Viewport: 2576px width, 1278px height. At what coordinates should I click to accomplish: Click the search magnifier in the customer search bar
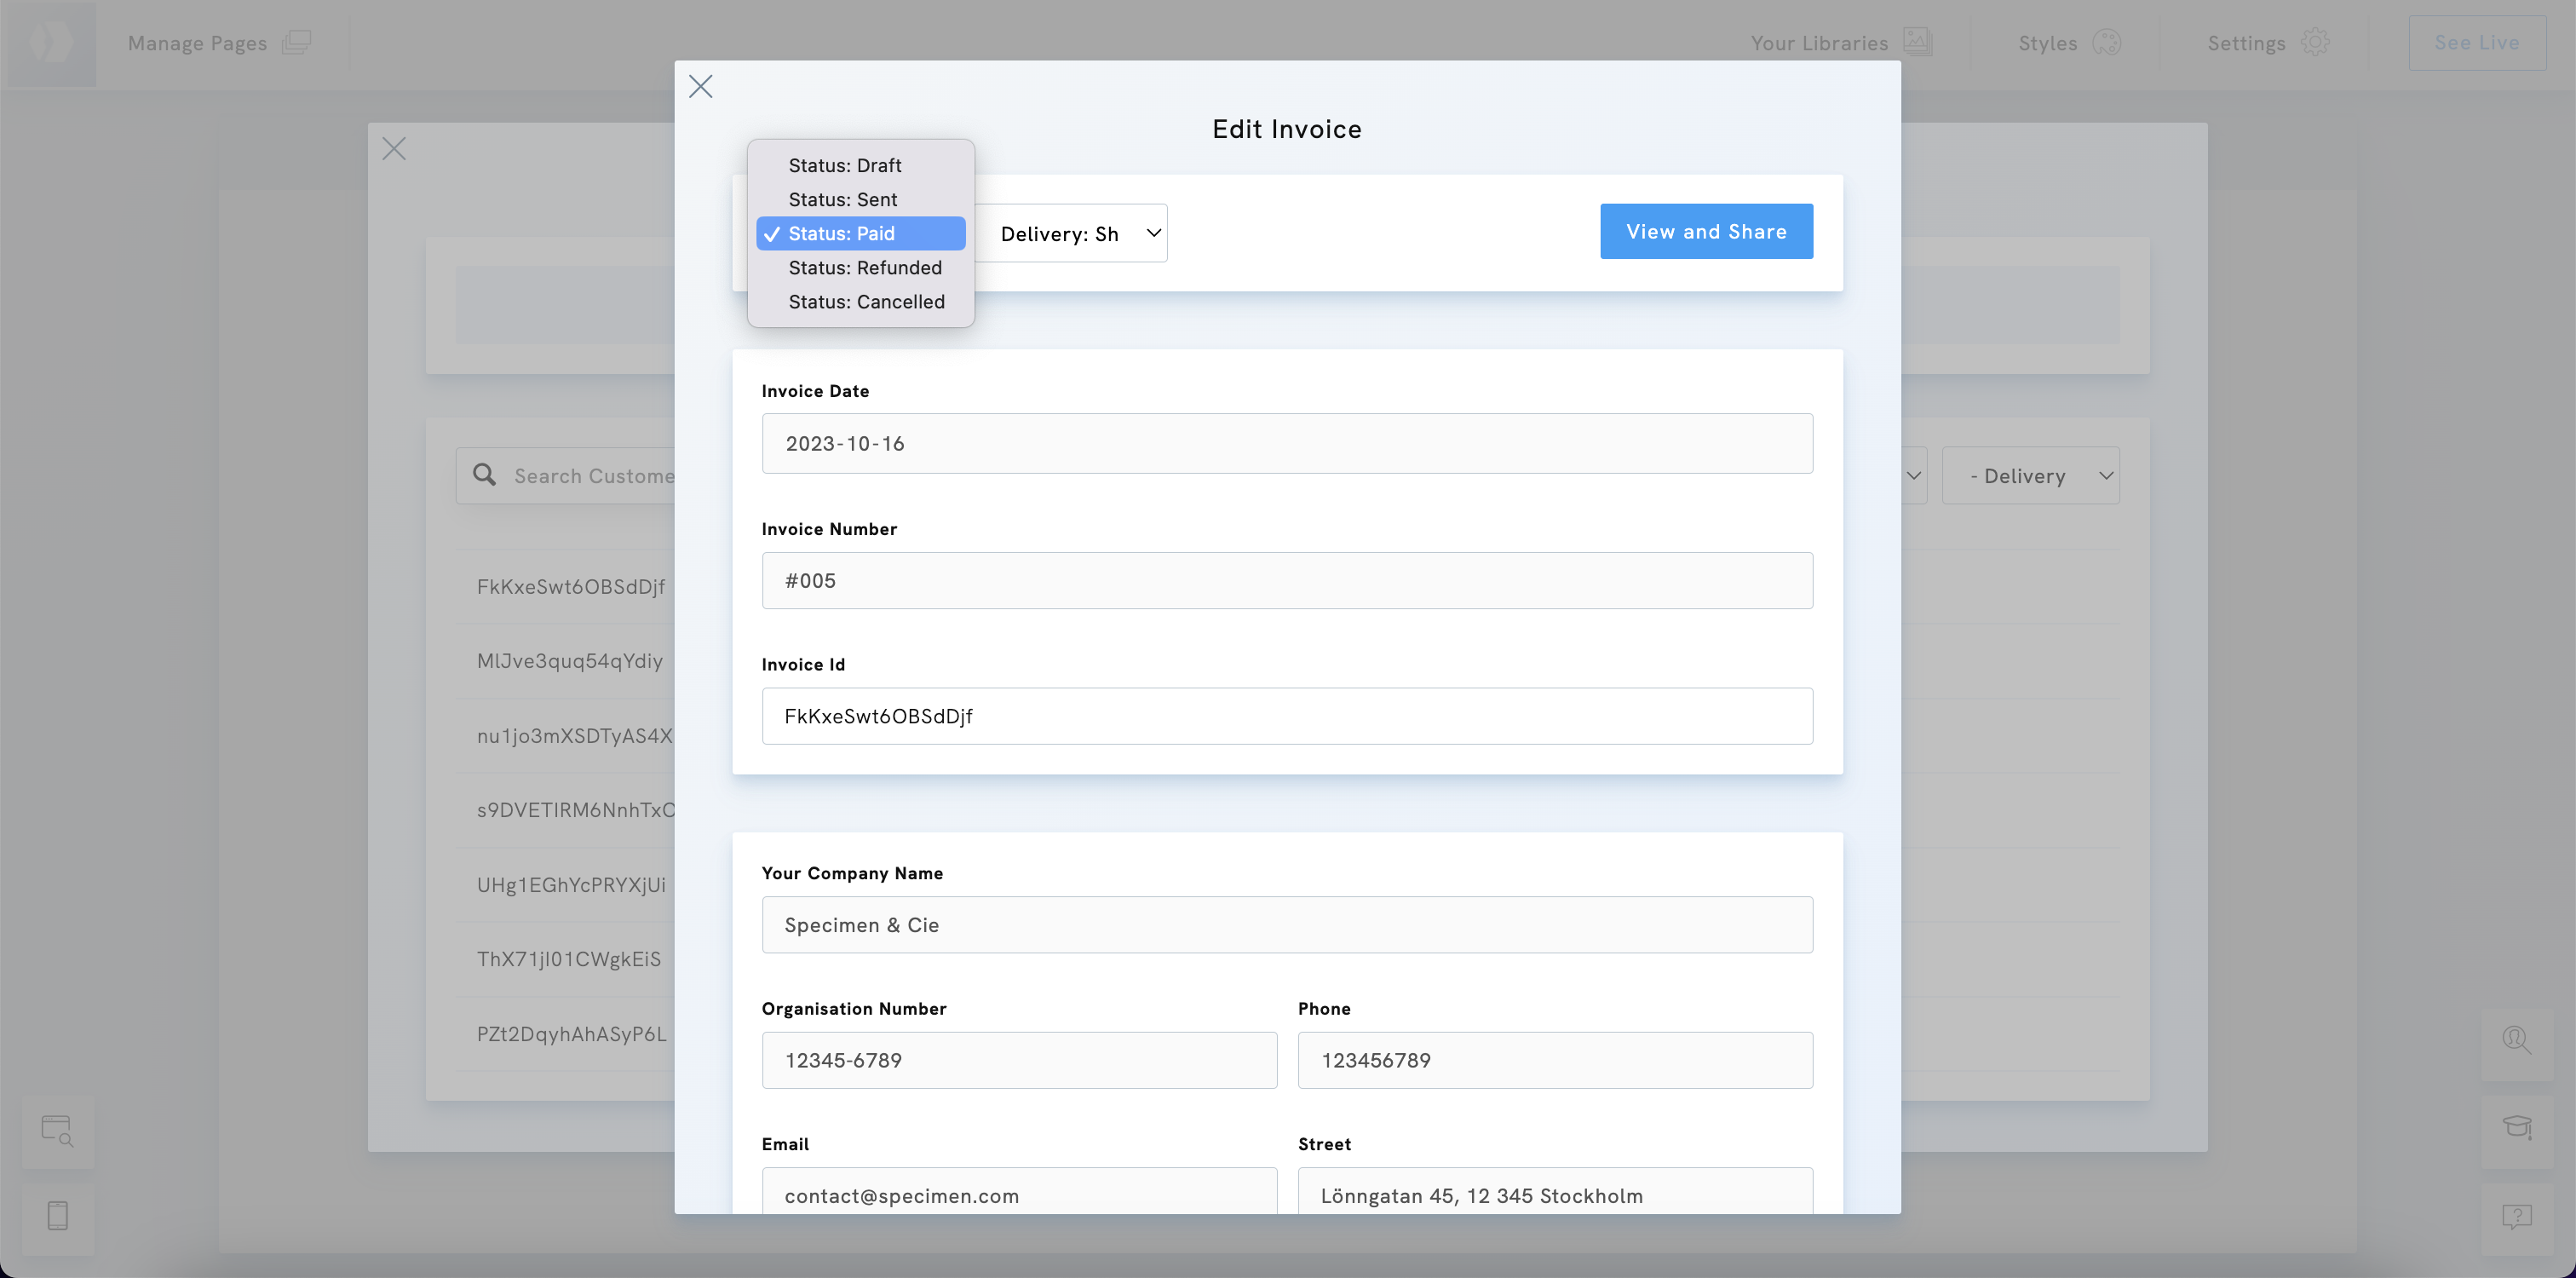pos(484,475)
